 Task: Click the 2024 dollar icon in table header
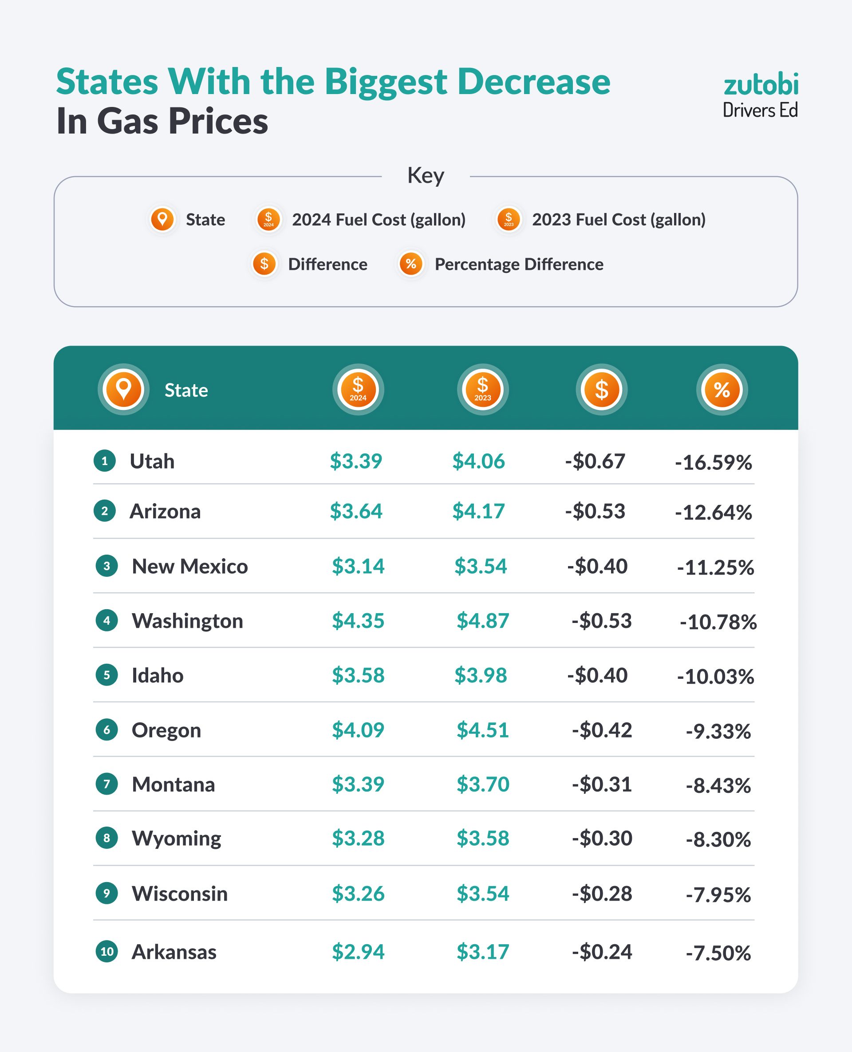tap(358, 389)
